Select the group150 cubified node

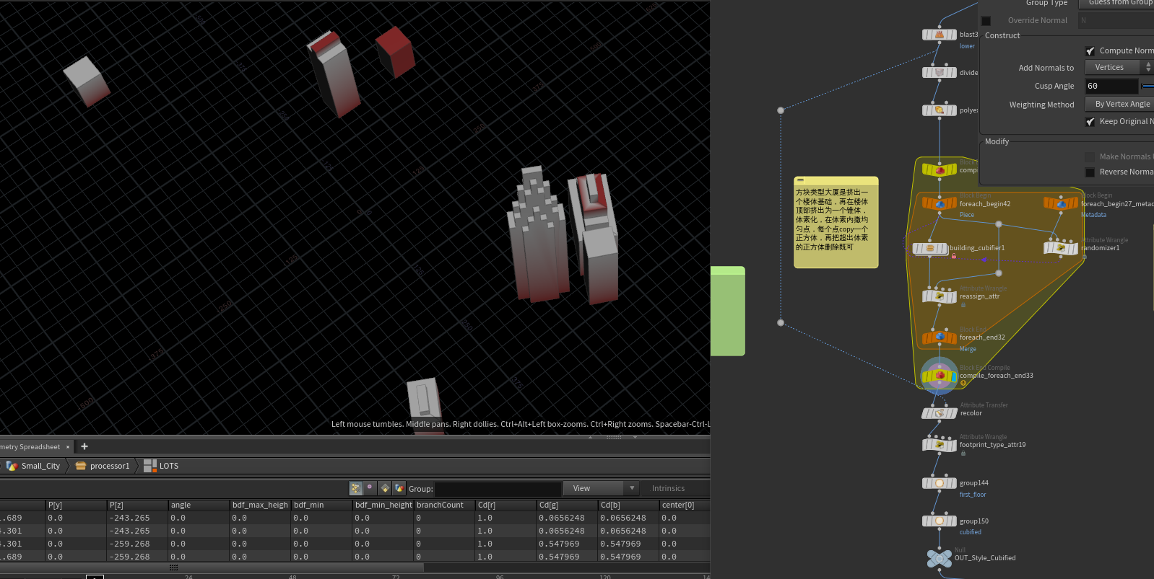pyautogui.click(x=939, y=521)
